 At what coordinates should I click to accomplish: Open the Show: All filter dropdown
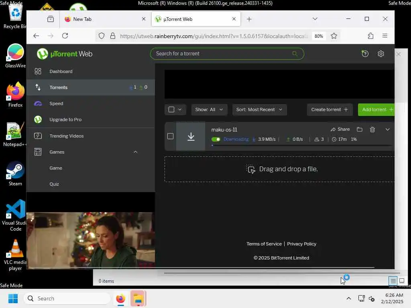click(x=209, y=109)
